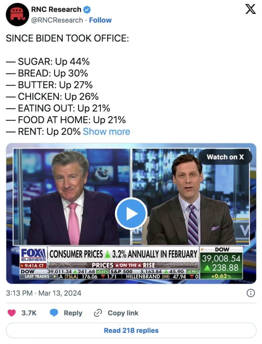Click the @RNCResearch handle

57,20
